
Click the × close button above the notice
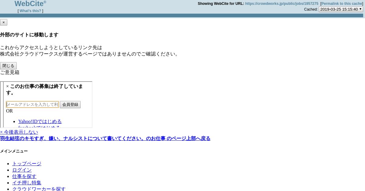point(4,22)
